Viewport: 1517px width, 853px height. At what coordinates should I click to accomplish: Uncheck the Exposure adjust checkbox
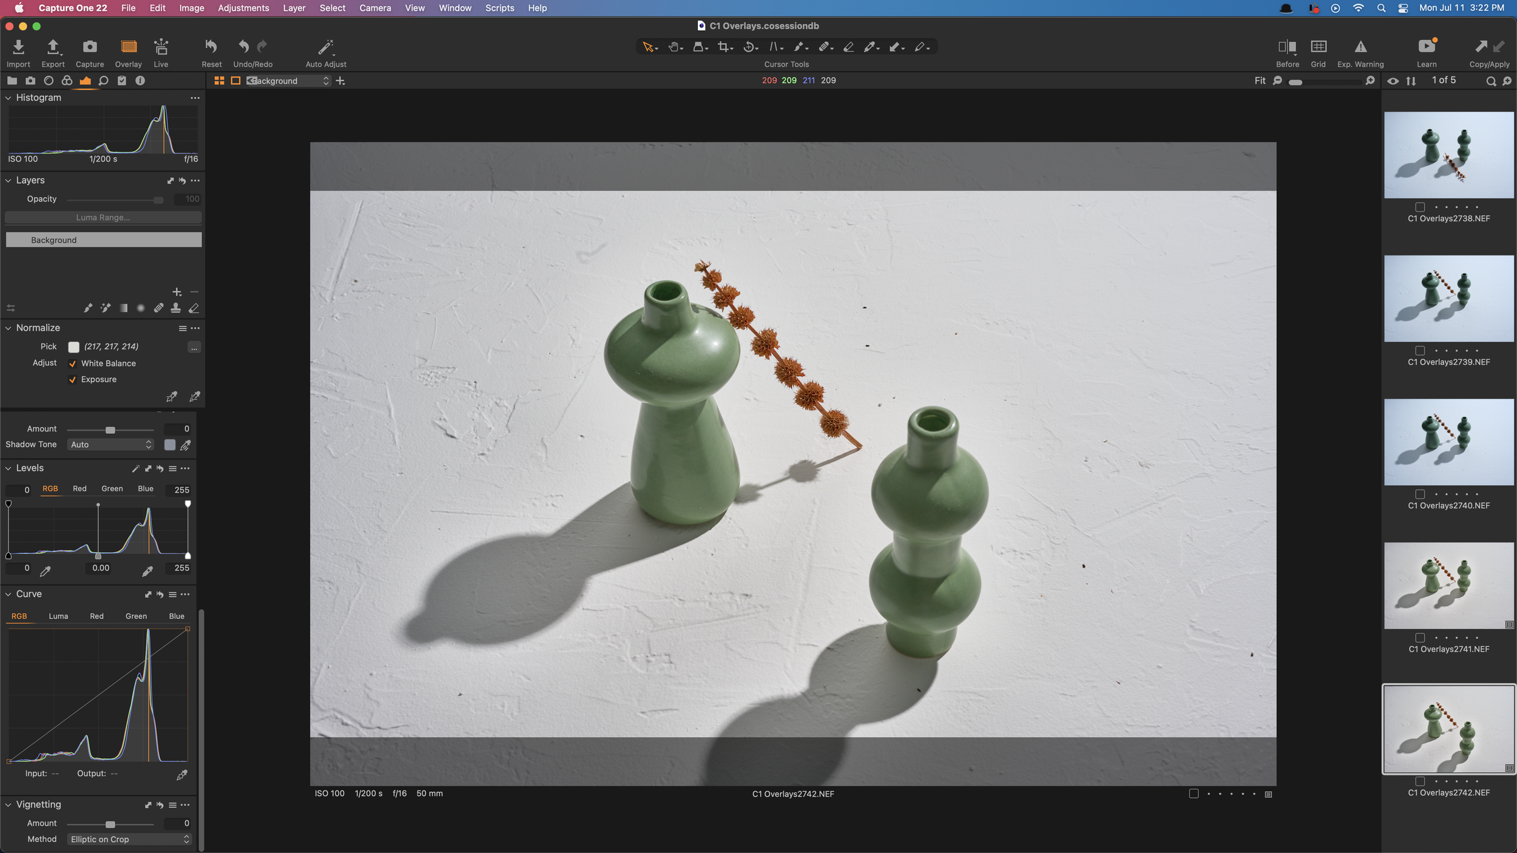73,380
